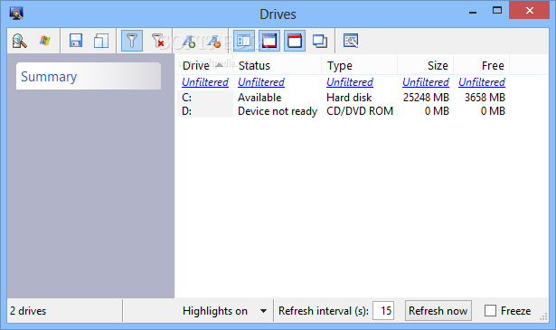Click the Hard disk type cell

pos(349,98)
